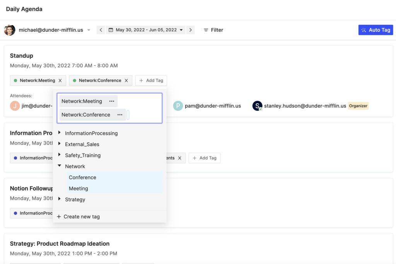
Task: Click stanley.hudson's attendee avatar
Action: [257, 106]
